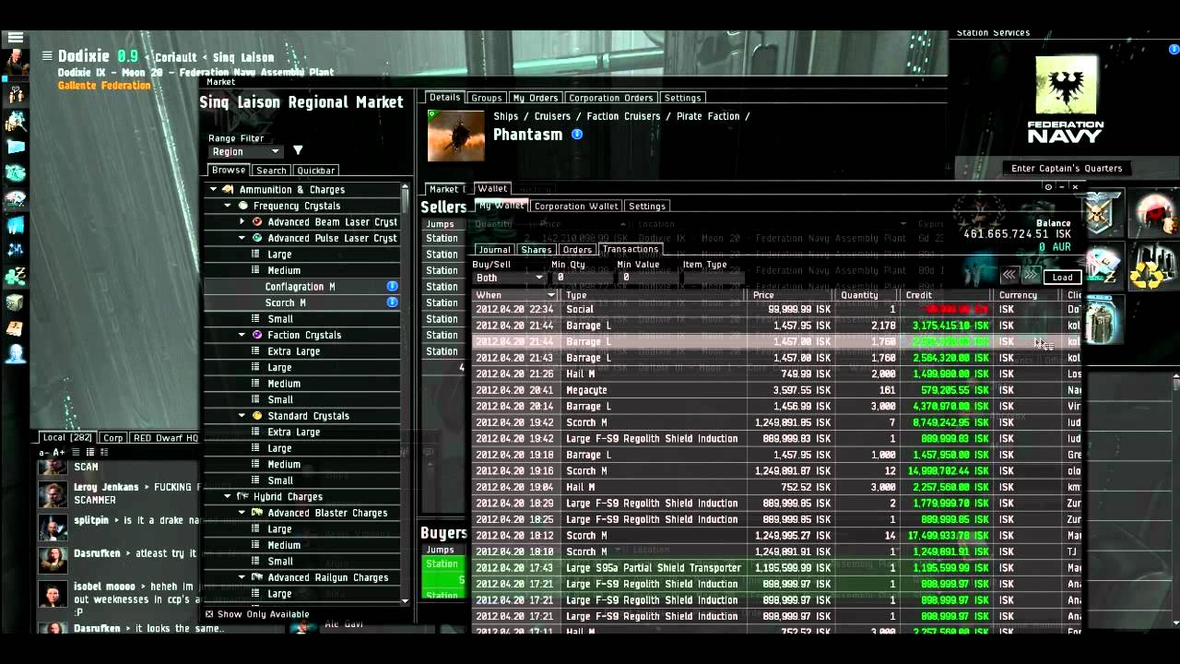The image size is (1180, 664).
Task: Go to next wallet transactions page
Action: (1031, 276)
